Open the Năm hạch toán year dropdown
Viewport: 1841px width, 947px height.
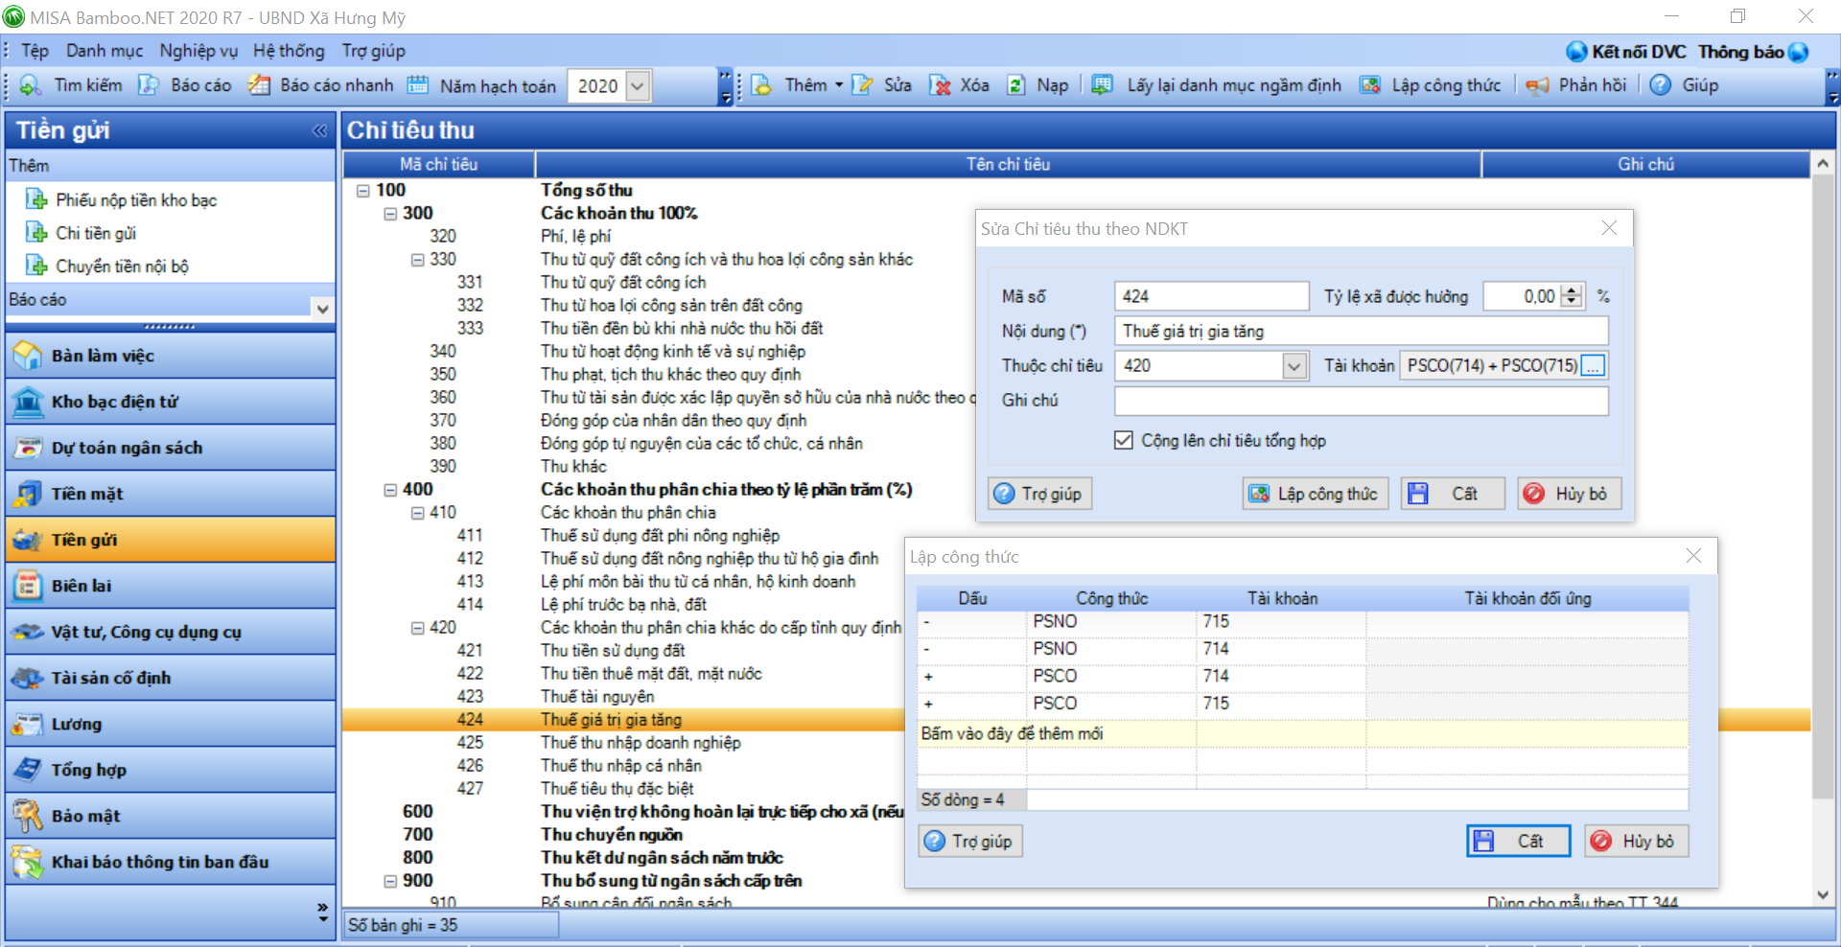pyautogui.click(x=639, y=86)
